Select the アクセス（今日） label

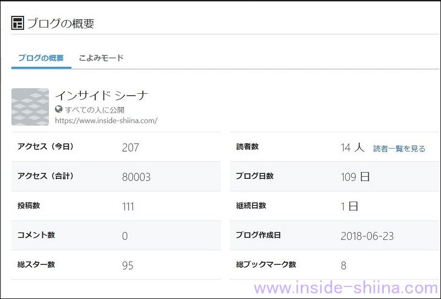(x=45, y=146)
